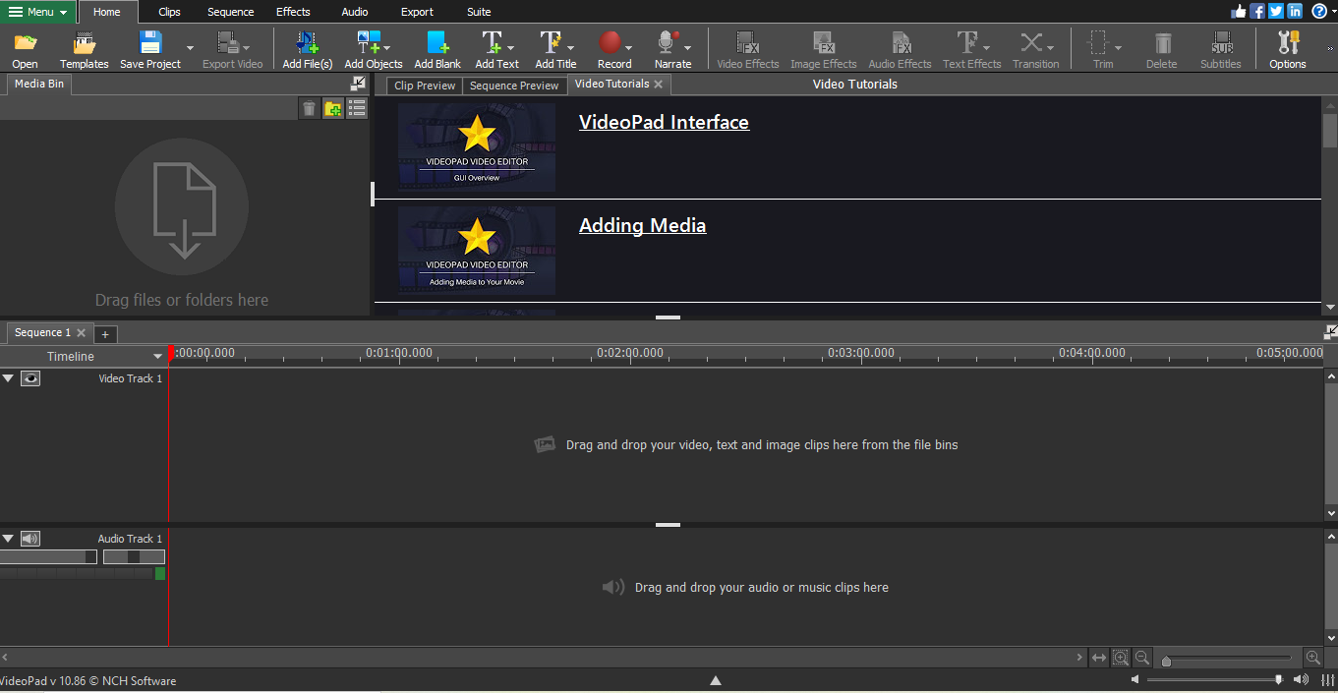The width and height of the screenshot is (1338, 693).
Task: Click the Media Bin delete trash icon
Action: coord(309,108)
